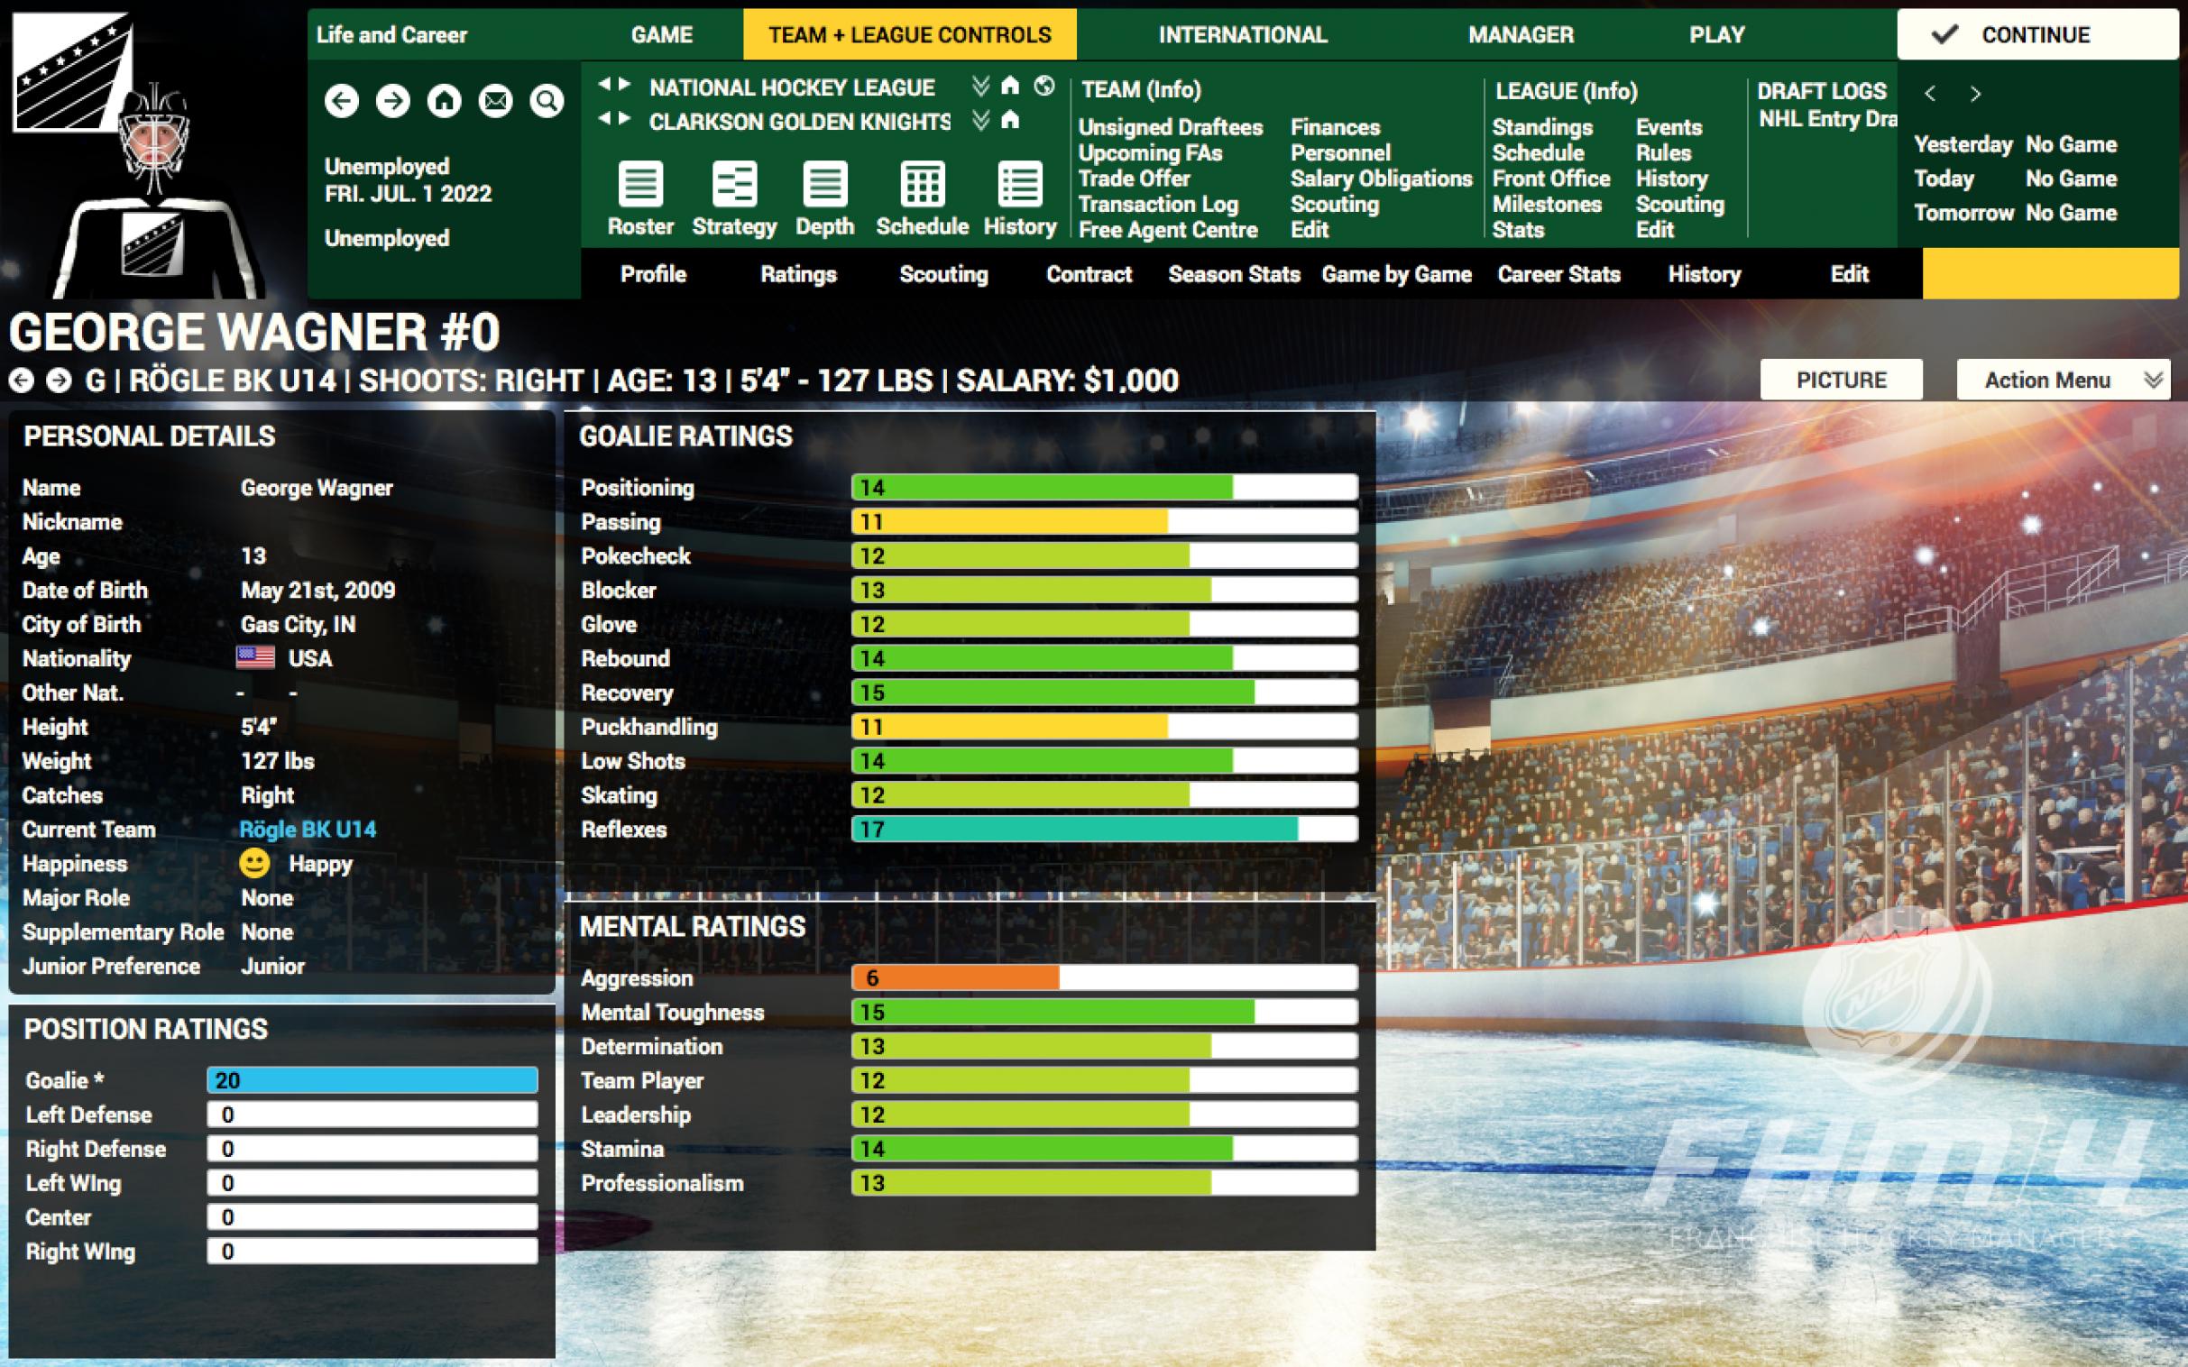The image size is (2188, 1367).
Task: Expand the National Hockey League dropdown chevron
Action: click(980, 86)
